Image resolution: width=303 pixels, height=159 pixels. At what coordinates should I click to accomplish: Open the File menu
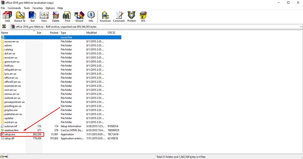tap(3, 8)
